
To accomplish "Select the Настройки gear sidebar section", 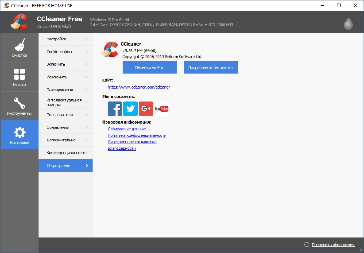I will 19,135.
